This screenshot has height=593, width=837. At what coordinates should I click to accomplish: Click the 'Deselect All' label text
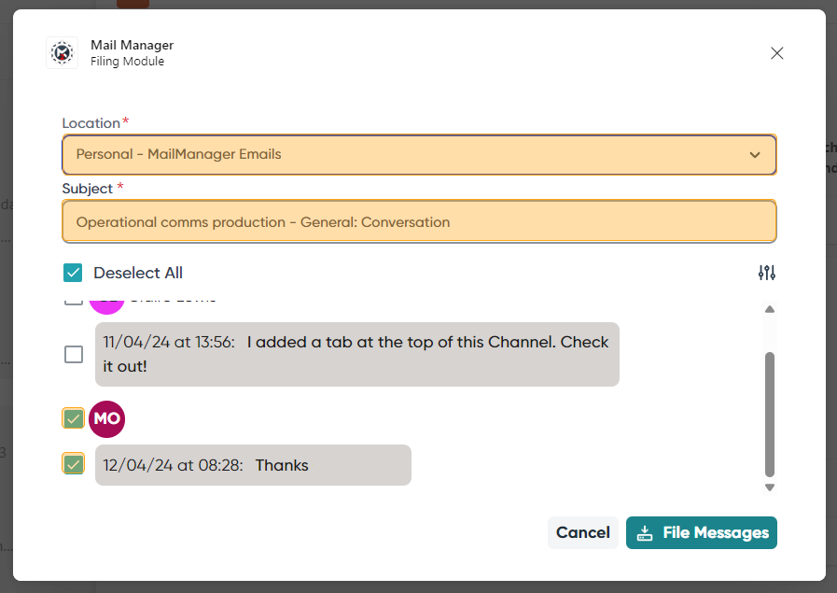coord(138,273)
